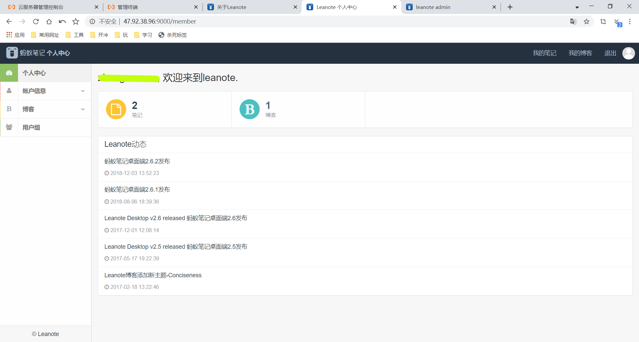
Task: Click the 笔记 count label
Action: (137, 115)
